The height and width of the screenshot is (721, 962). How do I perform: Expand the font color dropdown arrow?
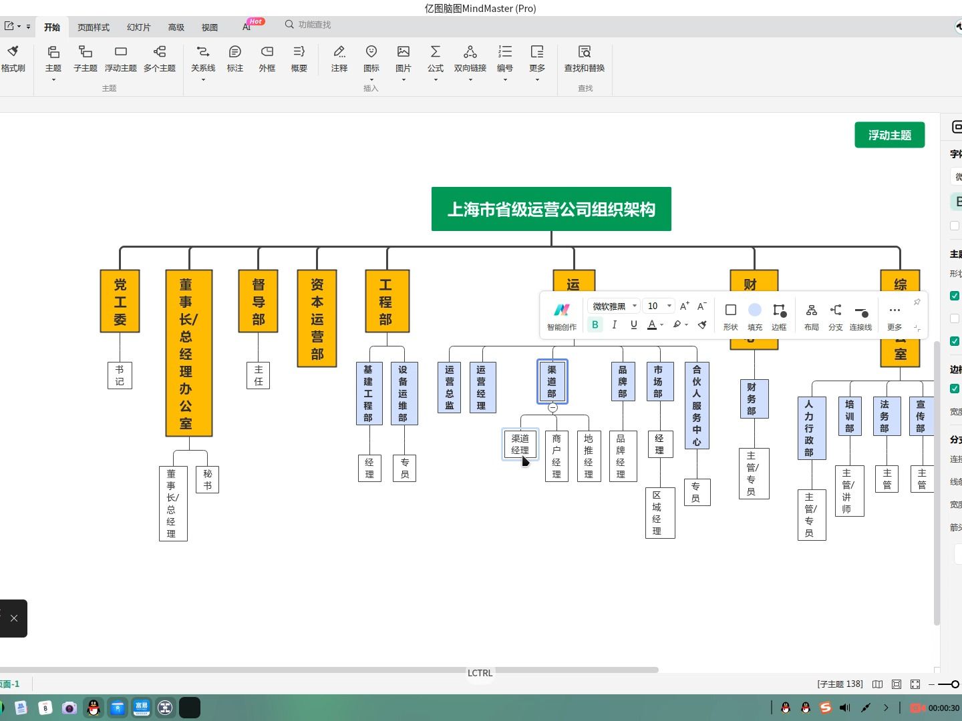pyautogui.click(x=661, y=325)
